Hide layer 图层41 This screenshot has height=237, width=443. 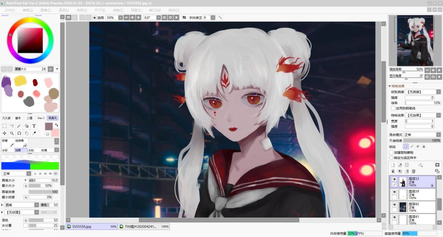point(395,217)
